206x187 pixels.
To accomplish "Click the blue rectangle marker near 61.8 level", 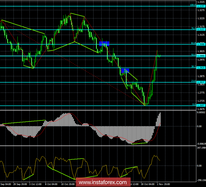I will [104, 44].
